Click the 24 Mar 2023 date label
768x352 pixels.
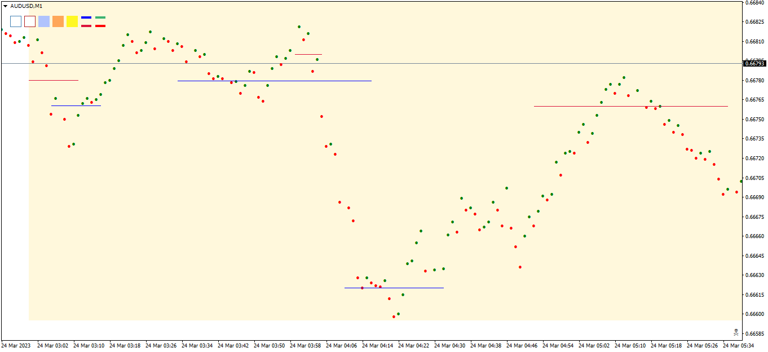click(16, 345)
